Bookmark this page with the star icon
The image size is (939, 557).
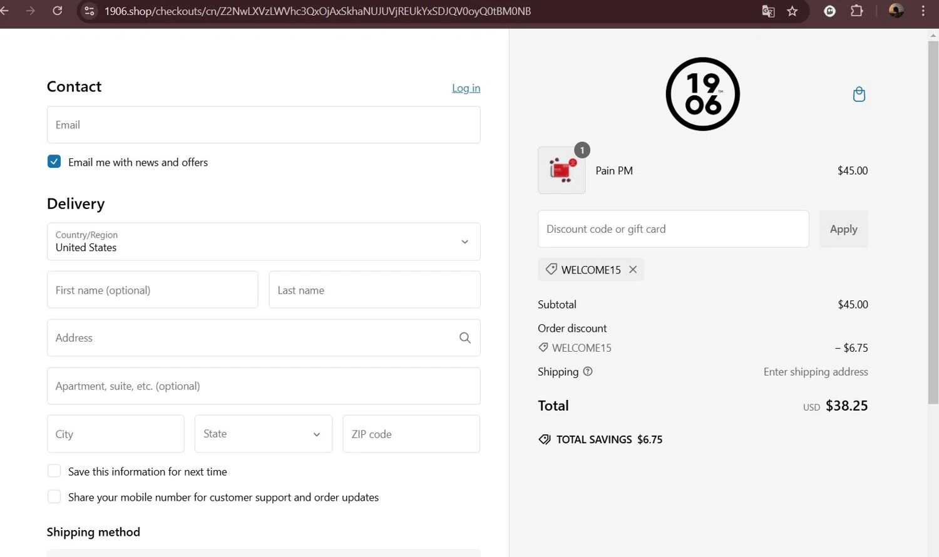coord(793,11)
